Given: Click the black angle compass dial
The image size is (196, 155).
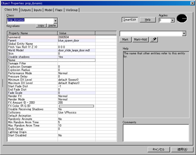Looking at the screenshot, I should [182, 18].
